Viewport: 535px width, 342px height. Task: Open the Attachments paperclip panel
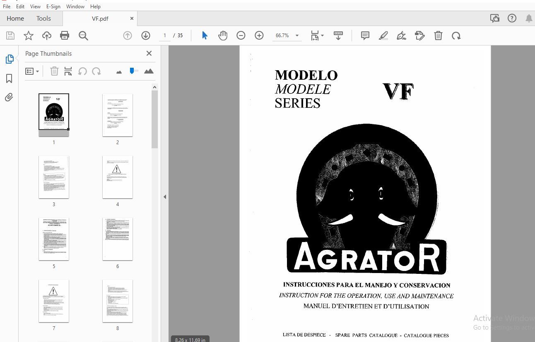click(9, 97)
